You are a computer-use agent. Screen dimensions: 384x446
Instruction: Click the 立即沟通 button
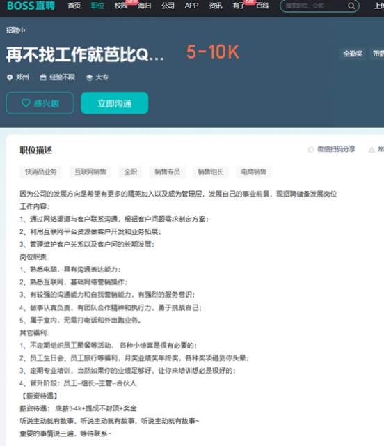(x=115, y=103)
